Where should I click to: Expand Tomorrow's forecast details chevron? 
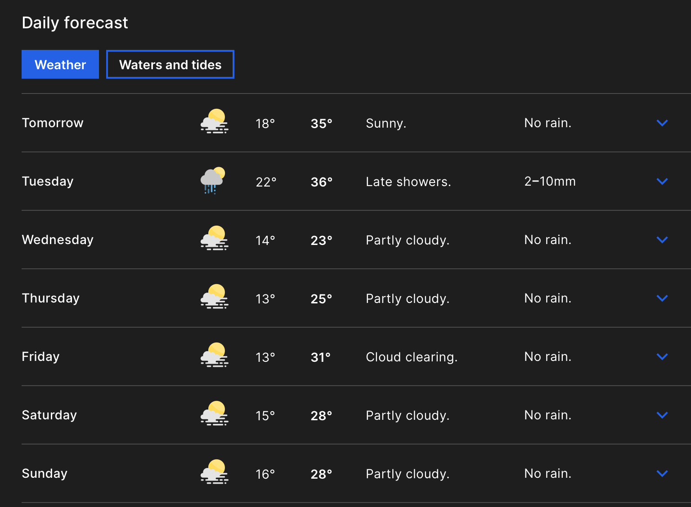tap(662, 123)
